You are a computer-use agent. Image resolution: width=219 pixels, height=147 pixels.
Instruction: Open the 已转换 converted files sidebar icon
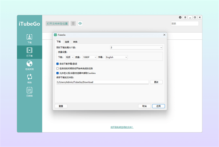click(29, 91)
